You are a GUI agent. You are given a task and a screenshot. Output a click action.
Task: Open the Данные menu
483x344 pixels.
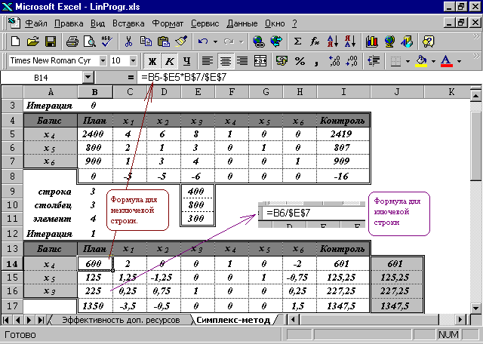(x=242, y=23)
